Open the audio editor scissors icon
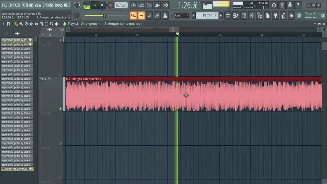The width and height of the screenshot is (327, 184). [282, 5]
